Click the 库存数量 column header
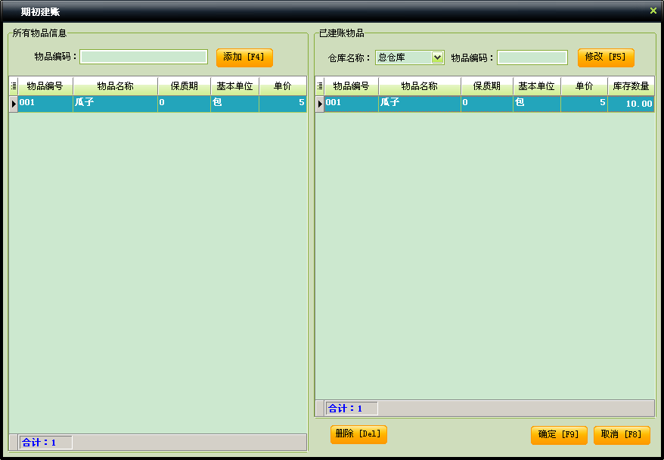 [631, 86]
